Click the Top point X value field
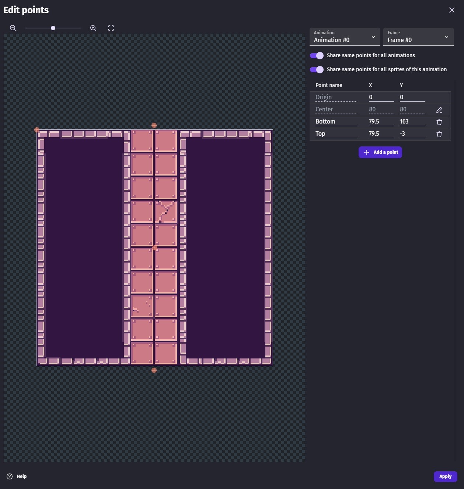464x489 pixels. click(x=381, y=134)
